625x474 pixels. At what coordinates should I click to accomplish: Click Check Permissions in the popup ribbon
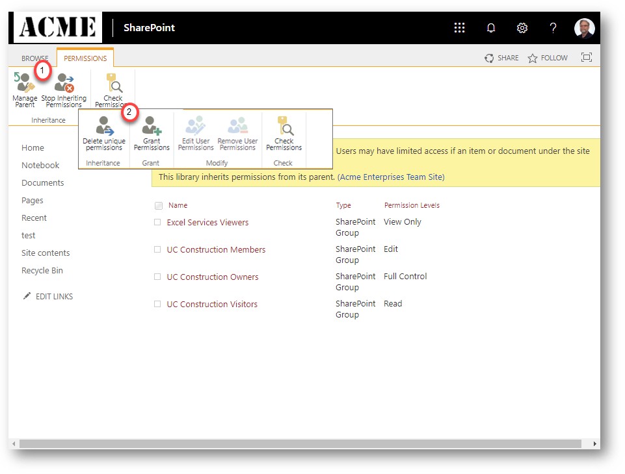pyautogui.click(x=284, y=134)
